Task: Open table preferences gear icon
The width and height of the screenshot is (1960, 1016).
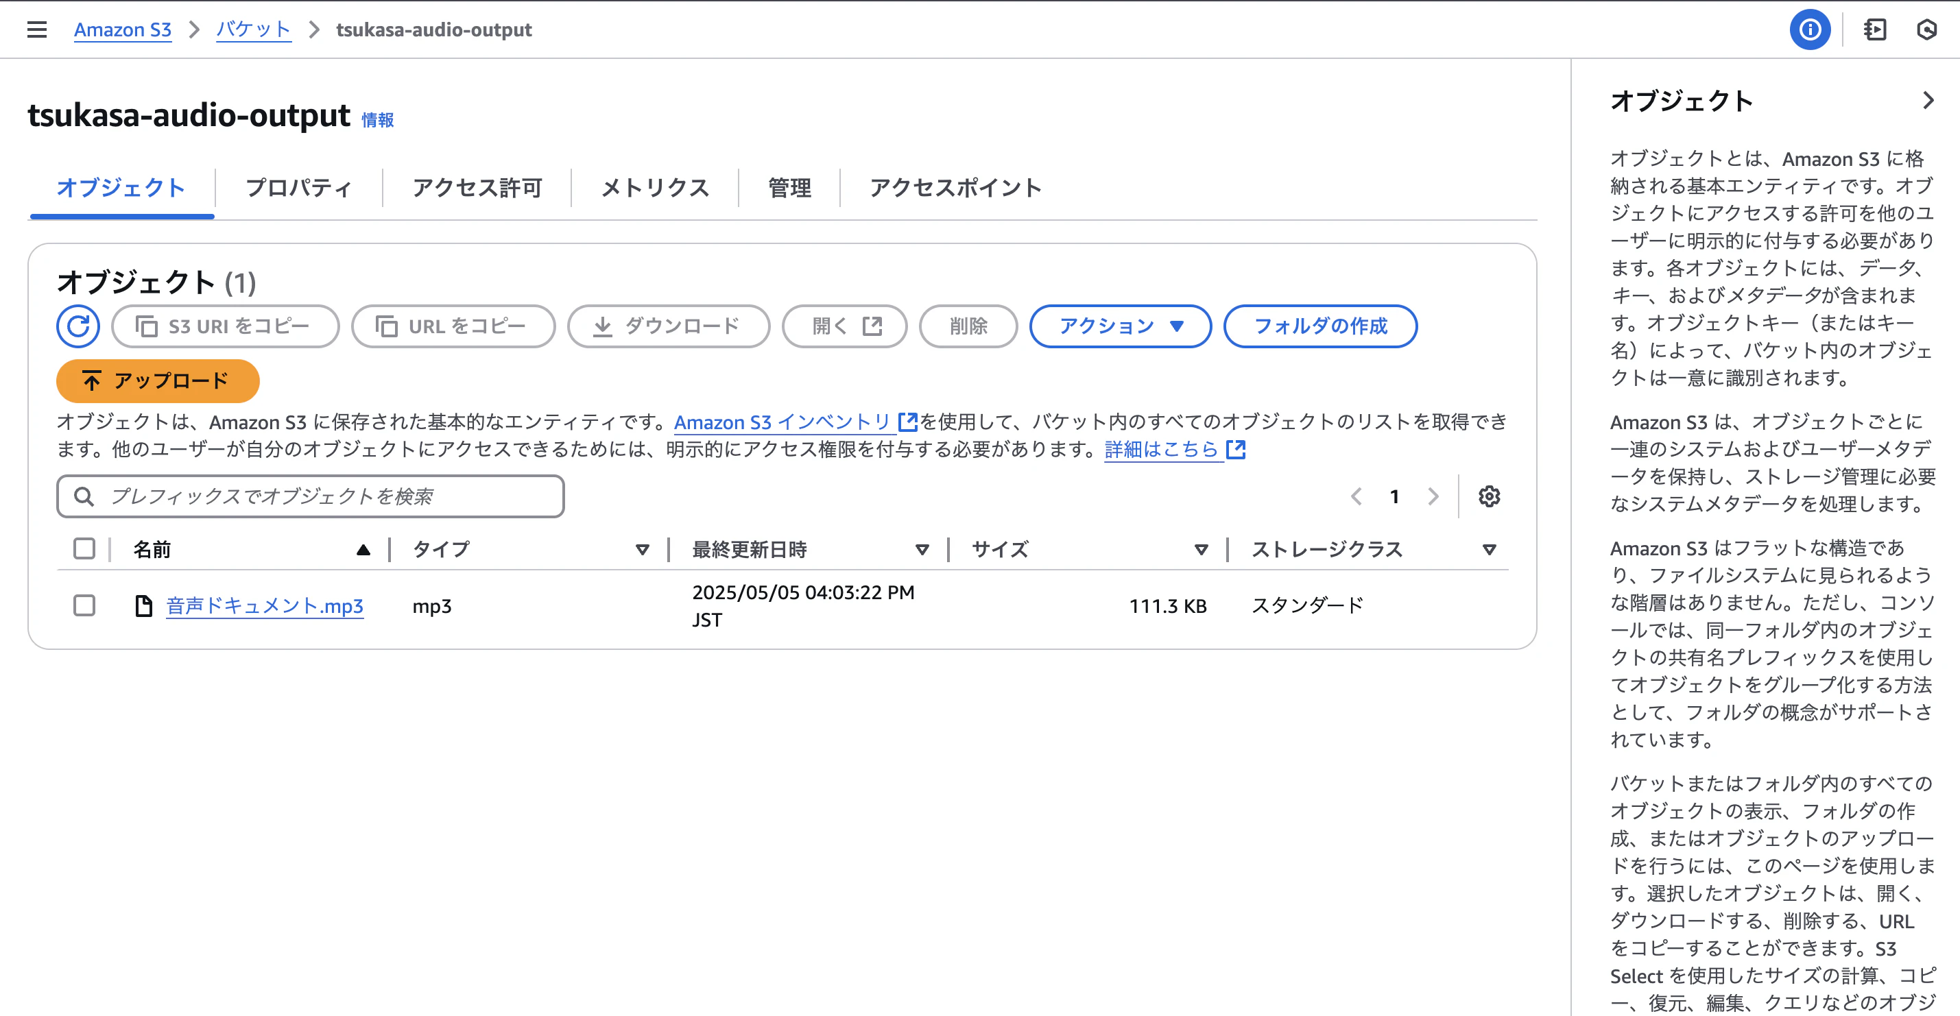Action: click(x=1488, y=496)
